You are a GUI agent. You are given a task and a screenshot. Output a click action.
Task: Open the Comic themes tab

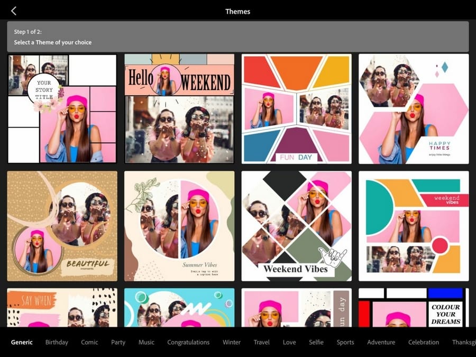pos(89,342)
